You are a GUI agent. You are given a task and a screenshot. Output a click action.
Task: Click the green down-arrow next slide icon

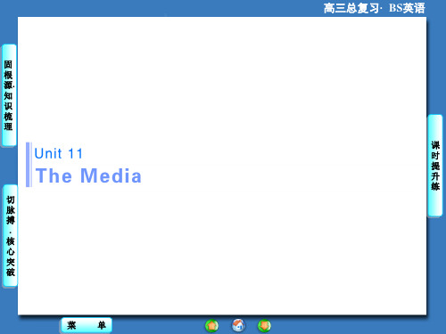264,325
